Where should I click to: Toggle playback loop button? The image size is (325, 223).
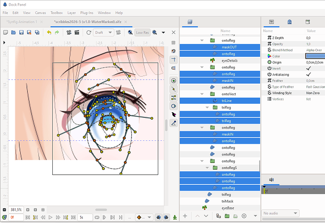97,217
